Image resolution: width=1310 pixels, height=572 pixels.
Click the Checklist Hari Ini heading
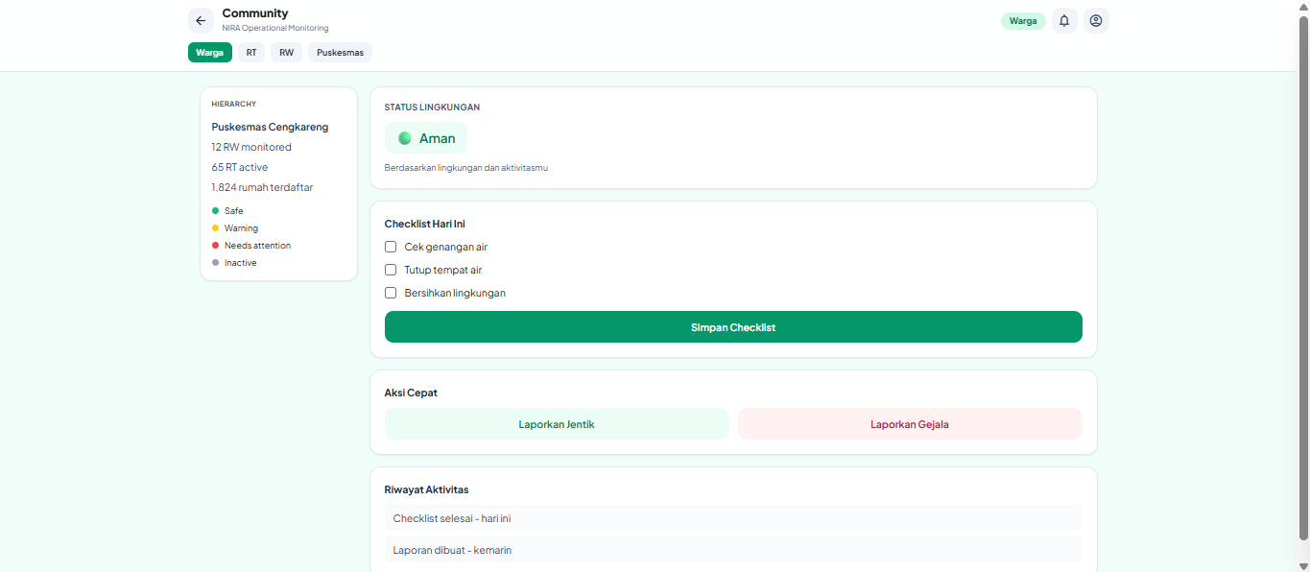425,224
